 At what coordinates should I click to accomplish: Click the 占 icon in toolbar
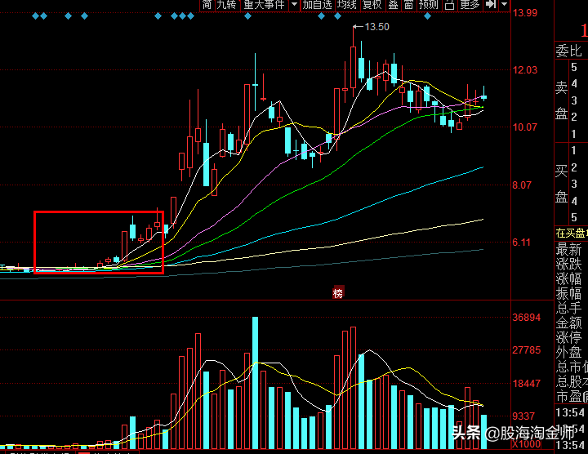pos(449,5)
